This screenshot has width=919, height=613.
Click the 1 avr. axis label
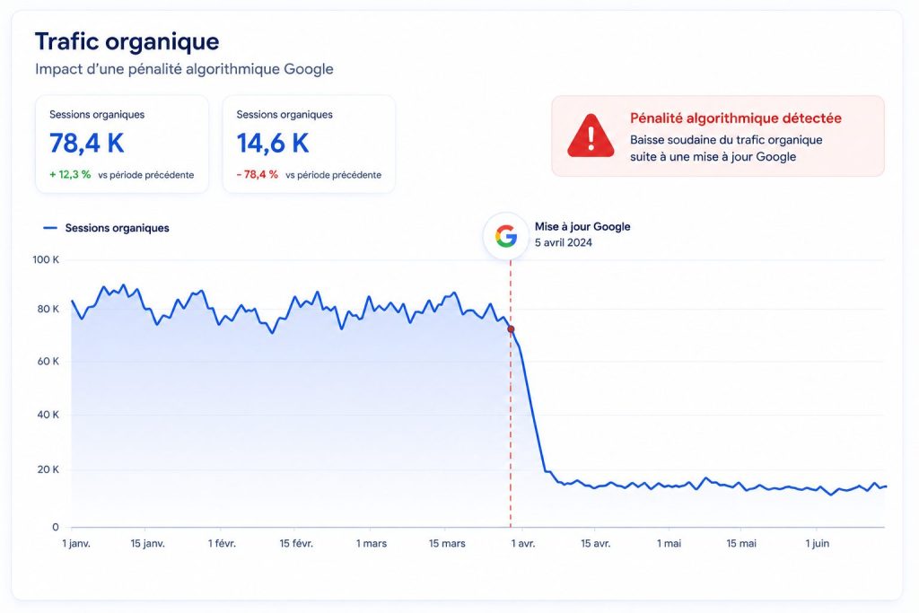coord(523,543)
